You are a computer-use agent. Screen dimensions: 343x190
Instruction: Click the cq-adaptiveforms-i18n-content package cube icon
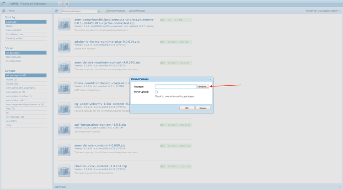64,108
